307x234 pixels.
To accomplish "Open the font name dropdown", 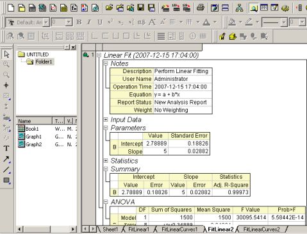I will pyautogui.click(x=46, y=22).
